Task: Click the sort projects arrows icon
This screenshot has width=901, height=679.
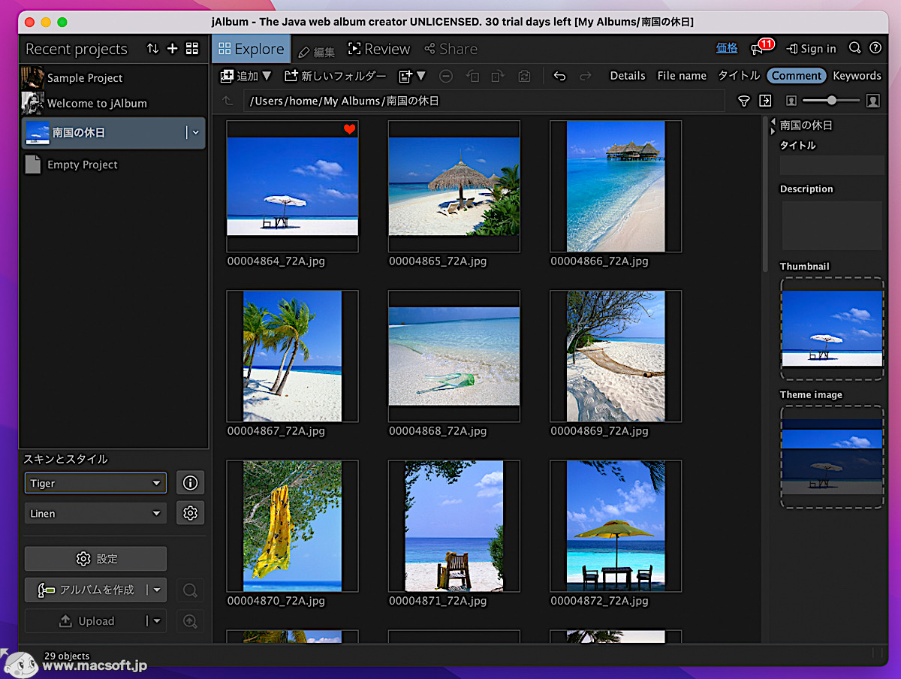Action: (x=153, y=48)
